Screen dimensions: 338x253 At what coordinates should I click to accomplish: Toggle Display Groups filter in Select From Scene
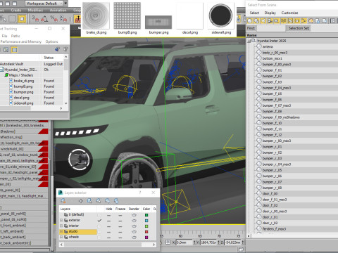tap(290, 21)
